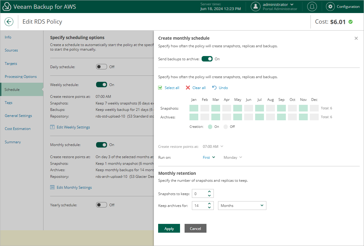Go back using the arrow icon
This screenshot has height=246, width=364.
[x=9, y=22]
